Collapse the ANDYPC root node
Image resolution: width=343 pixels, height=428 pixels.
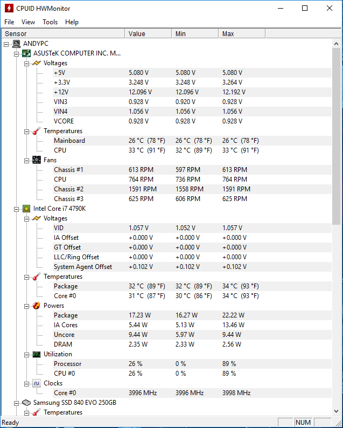pyautogui.click(x=6, y=44)
